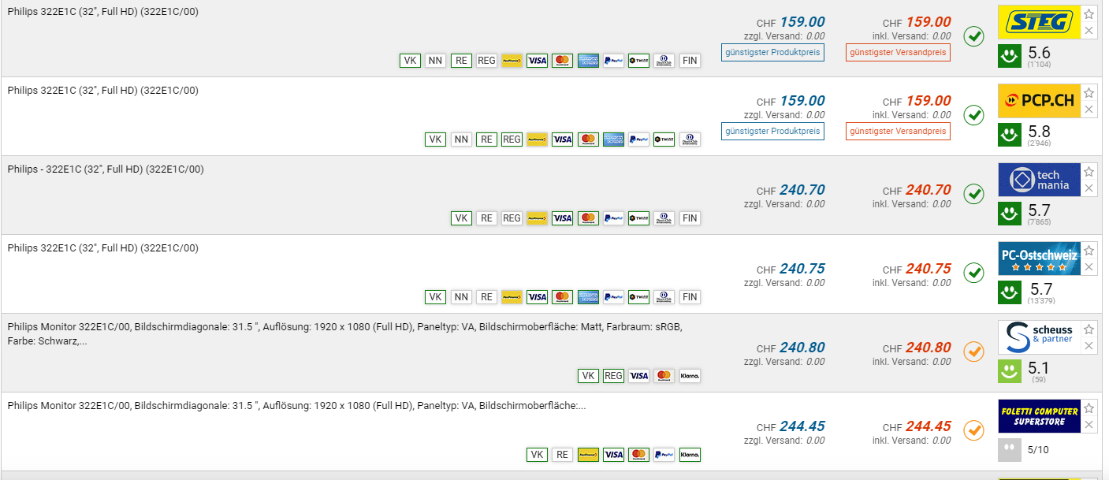Click the TWINT icon in the PCP.CH row
The height and width of the screenshot is (480, 1109).
tap(664, 140)
